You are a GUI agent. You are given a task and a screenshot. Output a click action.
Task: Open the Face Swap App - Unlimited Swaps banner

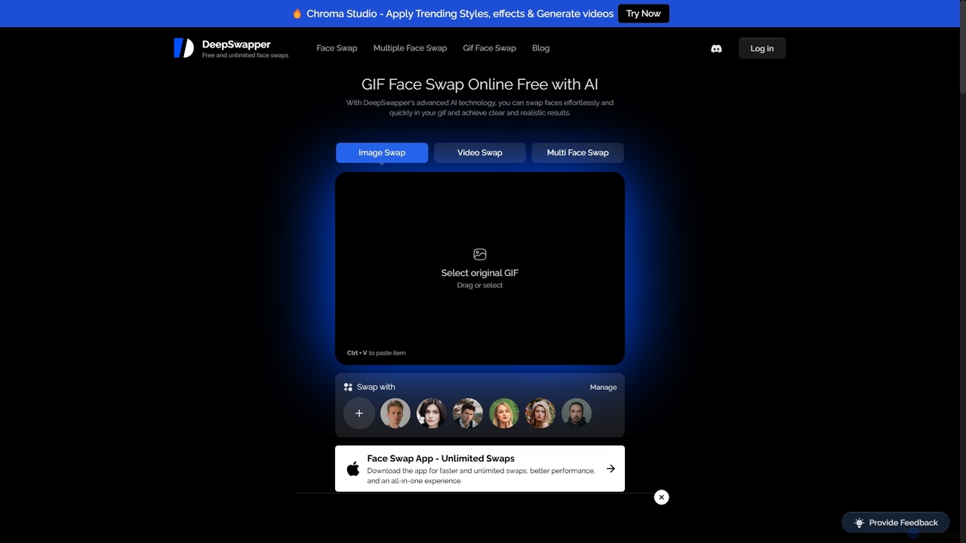coord(480,468)
